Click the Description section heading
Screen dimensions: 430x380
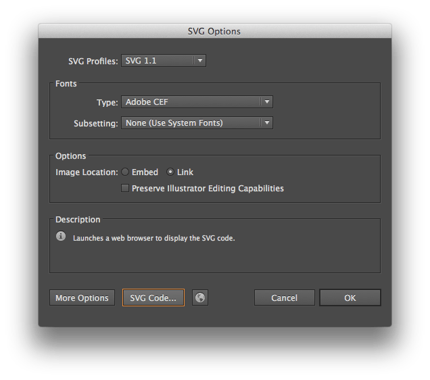tap(78, 220)
